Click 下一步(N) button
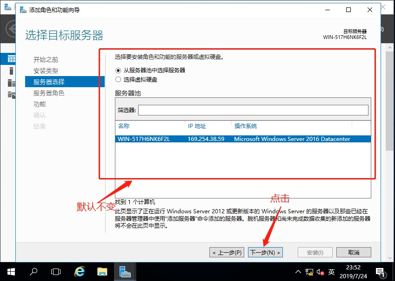The height and width of the screenshot is (281, 395). (x=265, y=252)
